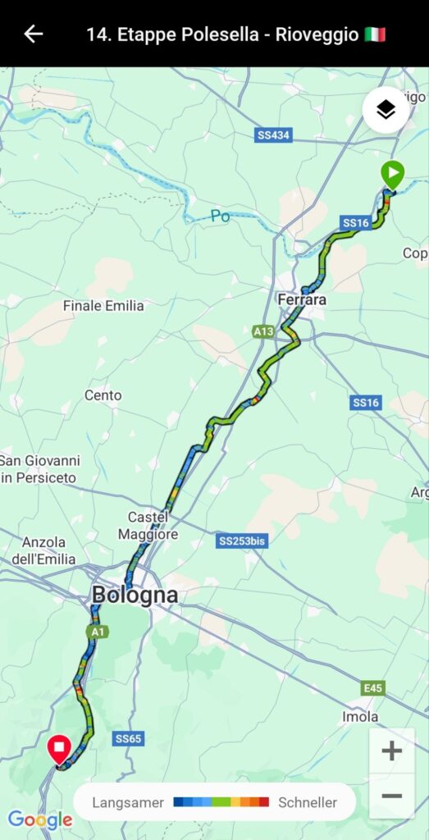This screenshot has height=840, width=429.
Task: Click the speed color legend bar
Action: (x=221, y=802)
